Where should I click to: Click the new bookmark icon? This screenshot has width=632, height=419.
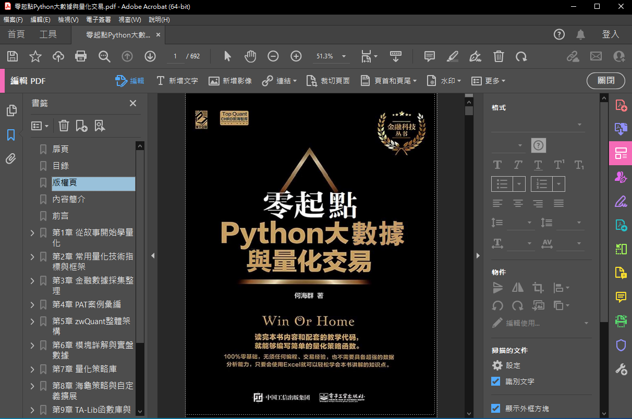[81, 126]
